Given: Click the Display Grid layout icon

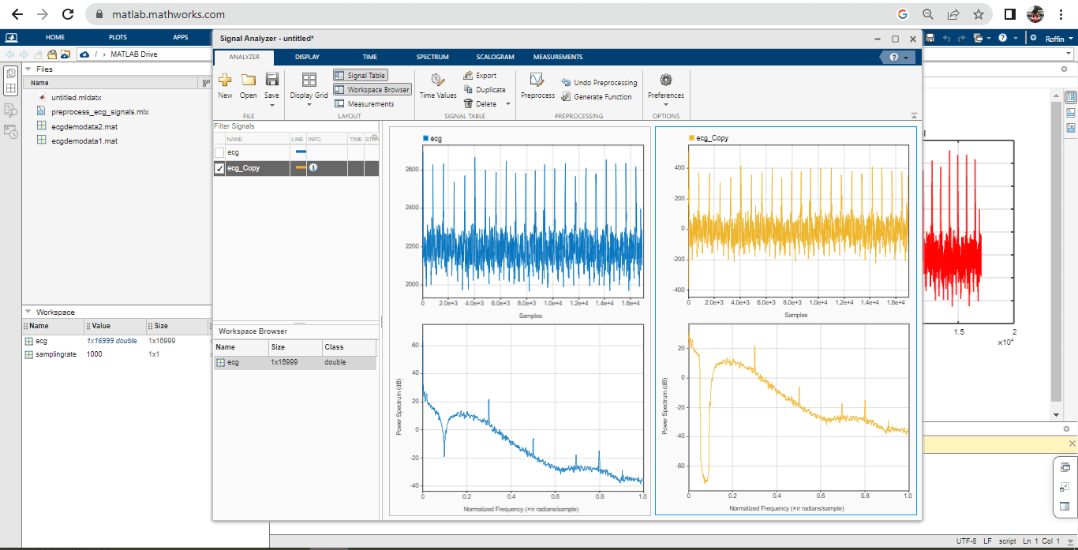Looking at the screenshot, I should tap(309, 80).
